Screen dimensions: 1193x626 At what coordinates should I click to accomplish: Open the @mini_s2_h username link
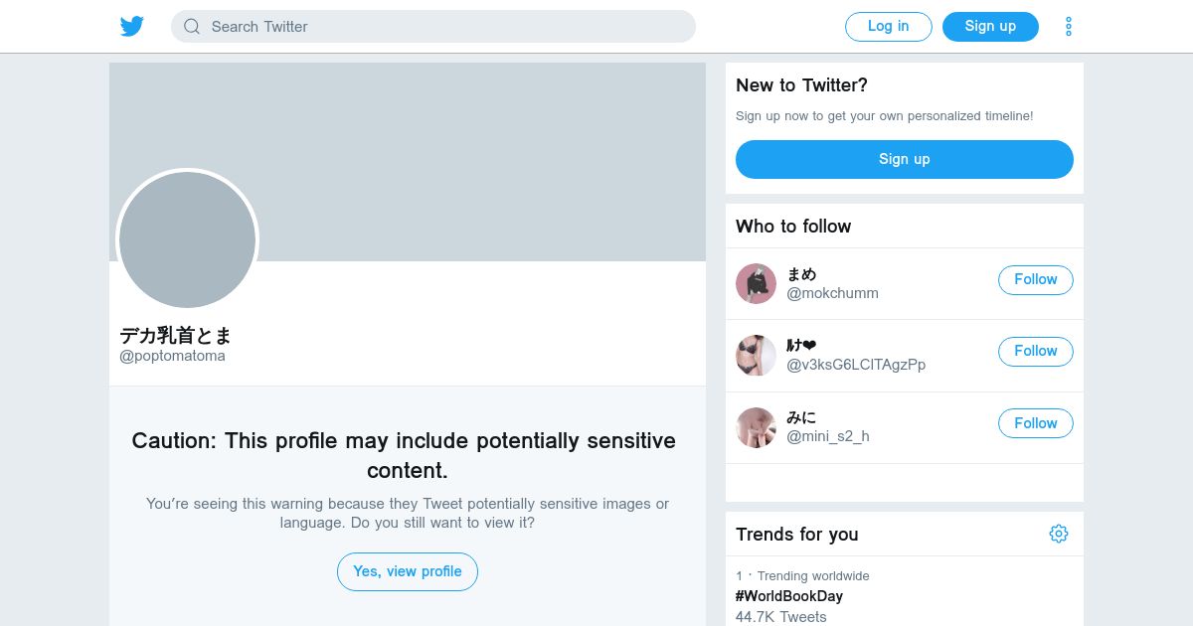[827, 436]
